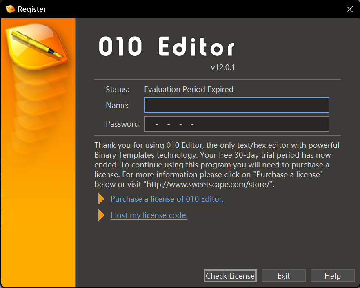This screenshot has width=360, height=288.
Task: Click the Check License button
Action: (230, 276)
